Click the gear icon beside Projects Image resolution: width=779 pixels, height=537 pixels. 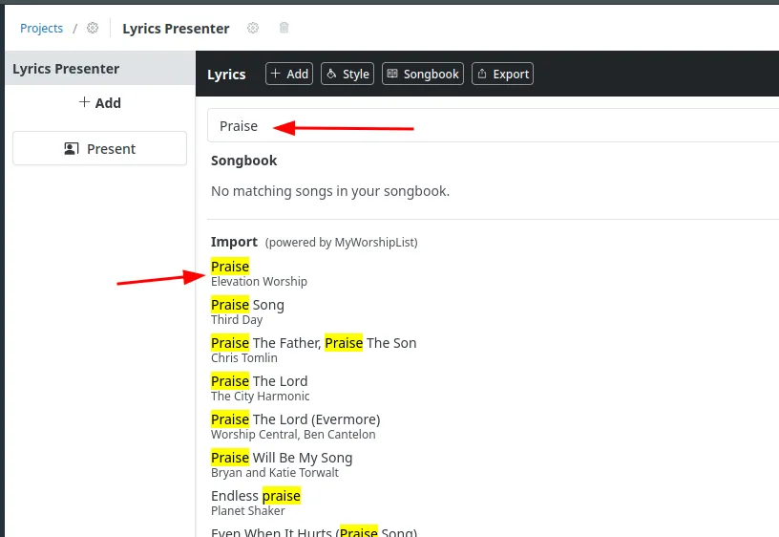pyautogui.click(x=93, y=28)
